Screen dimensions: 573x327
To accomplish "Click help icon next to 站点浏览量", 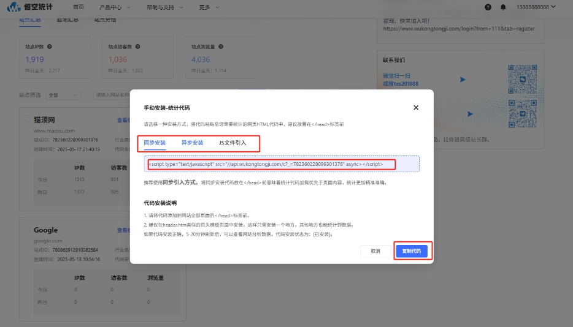I will tap(221, 47).
